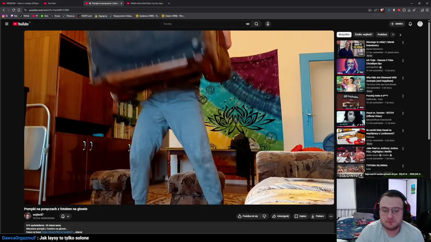Open more actions menu beside Pobierz
The height and width of the screenshot is (242, 431).
331,216
